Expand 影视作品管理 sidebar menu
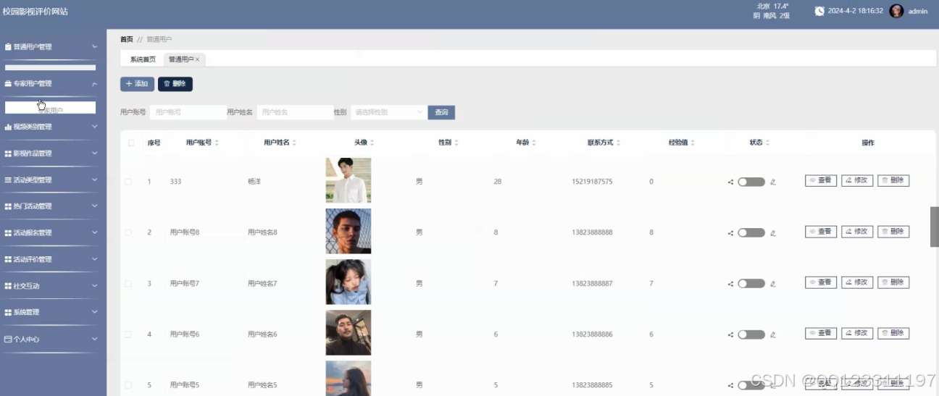This screenshot has width=939, height=396. [x=51, y=153]
